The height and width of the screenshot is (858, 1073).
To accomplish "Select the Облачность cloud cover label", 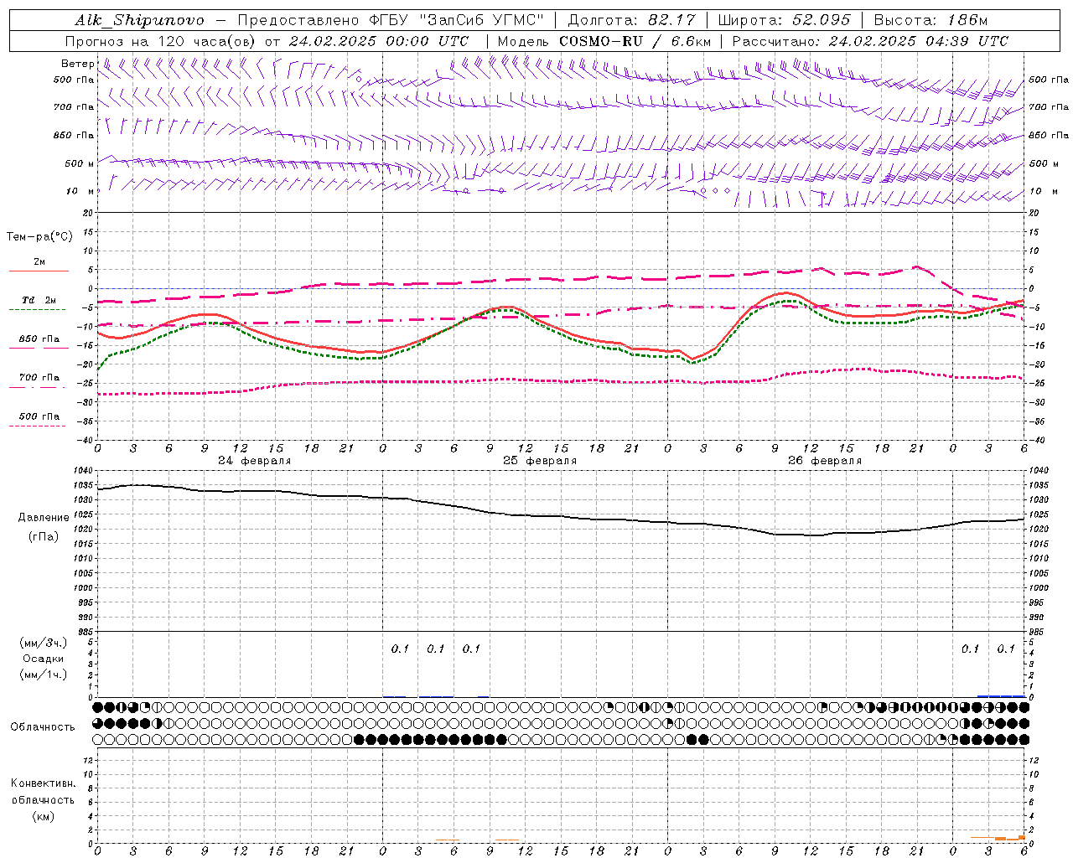I will pos(43,726).
